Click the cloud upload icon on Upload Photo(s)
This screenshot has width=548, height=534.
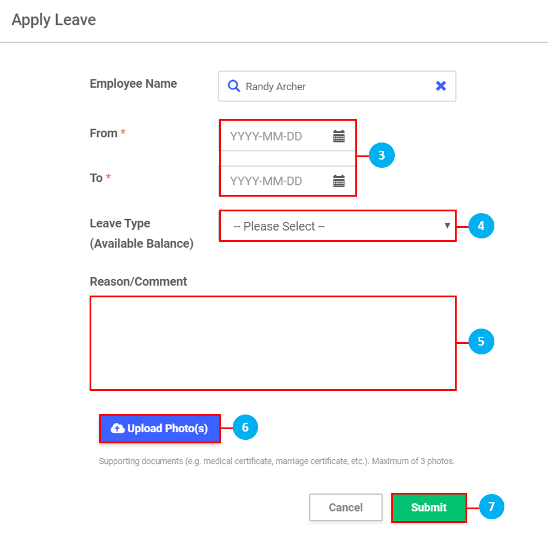[118, 428]
